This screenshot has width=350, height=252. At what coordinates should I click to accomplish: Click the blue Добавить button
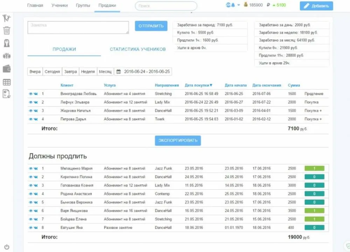pos(316,6)
